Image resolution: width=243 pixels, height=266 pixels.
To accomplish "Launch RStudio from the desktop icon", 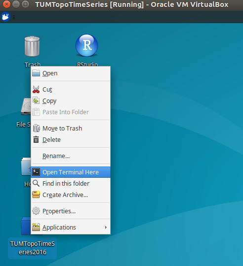I will coord(87,45).
